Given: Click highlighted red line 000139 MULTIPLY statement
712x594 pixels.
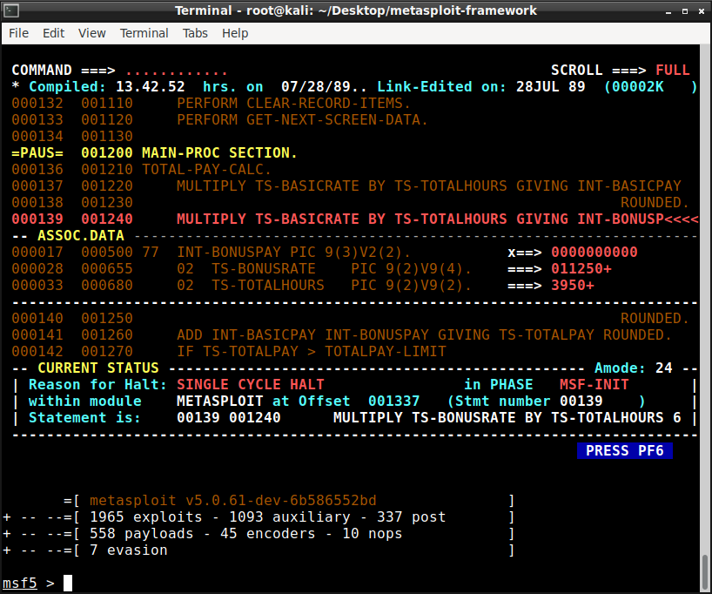Looking at the screenshot, I should (x=355, y=219).
